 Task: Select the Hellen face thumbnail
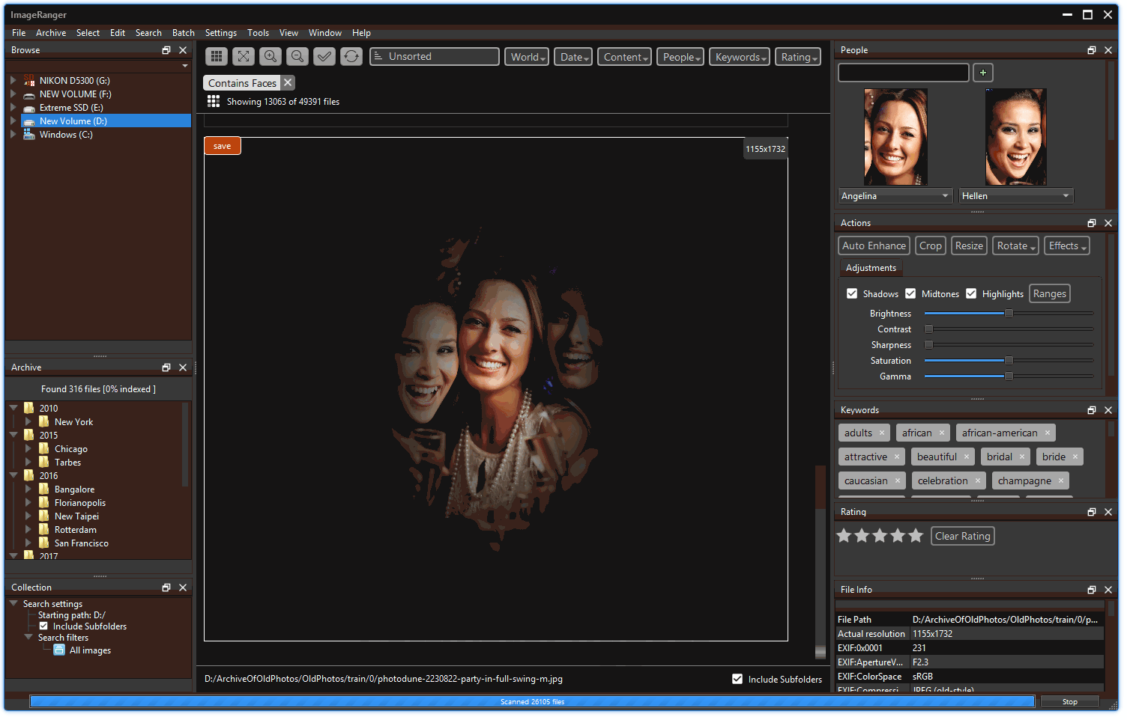pyautogui.click(x=1016, y=137)
